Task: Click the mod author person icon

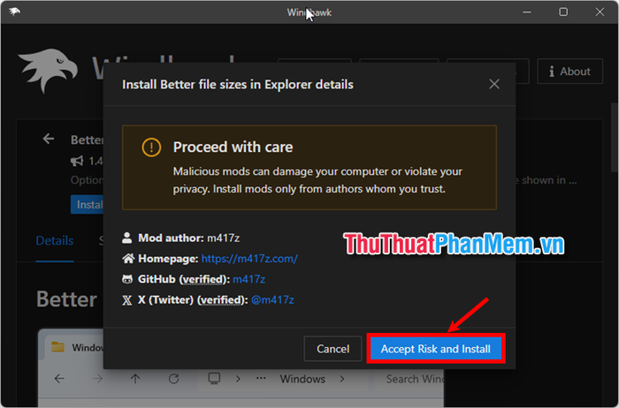Action: click(126, 238)
